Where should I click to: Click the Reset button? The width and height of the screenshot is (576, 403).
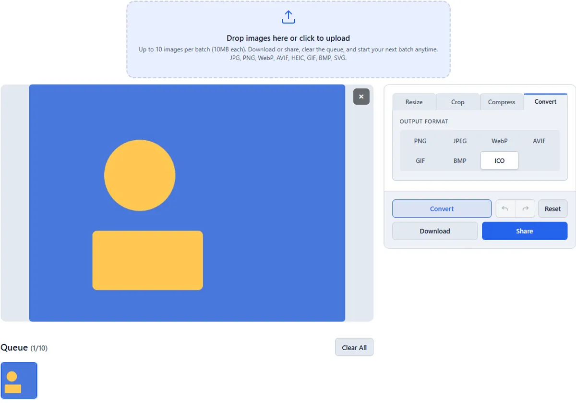[553, 209]
